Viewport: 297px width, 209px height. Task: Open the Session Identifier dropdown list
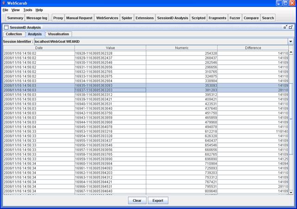click(291, 42)
